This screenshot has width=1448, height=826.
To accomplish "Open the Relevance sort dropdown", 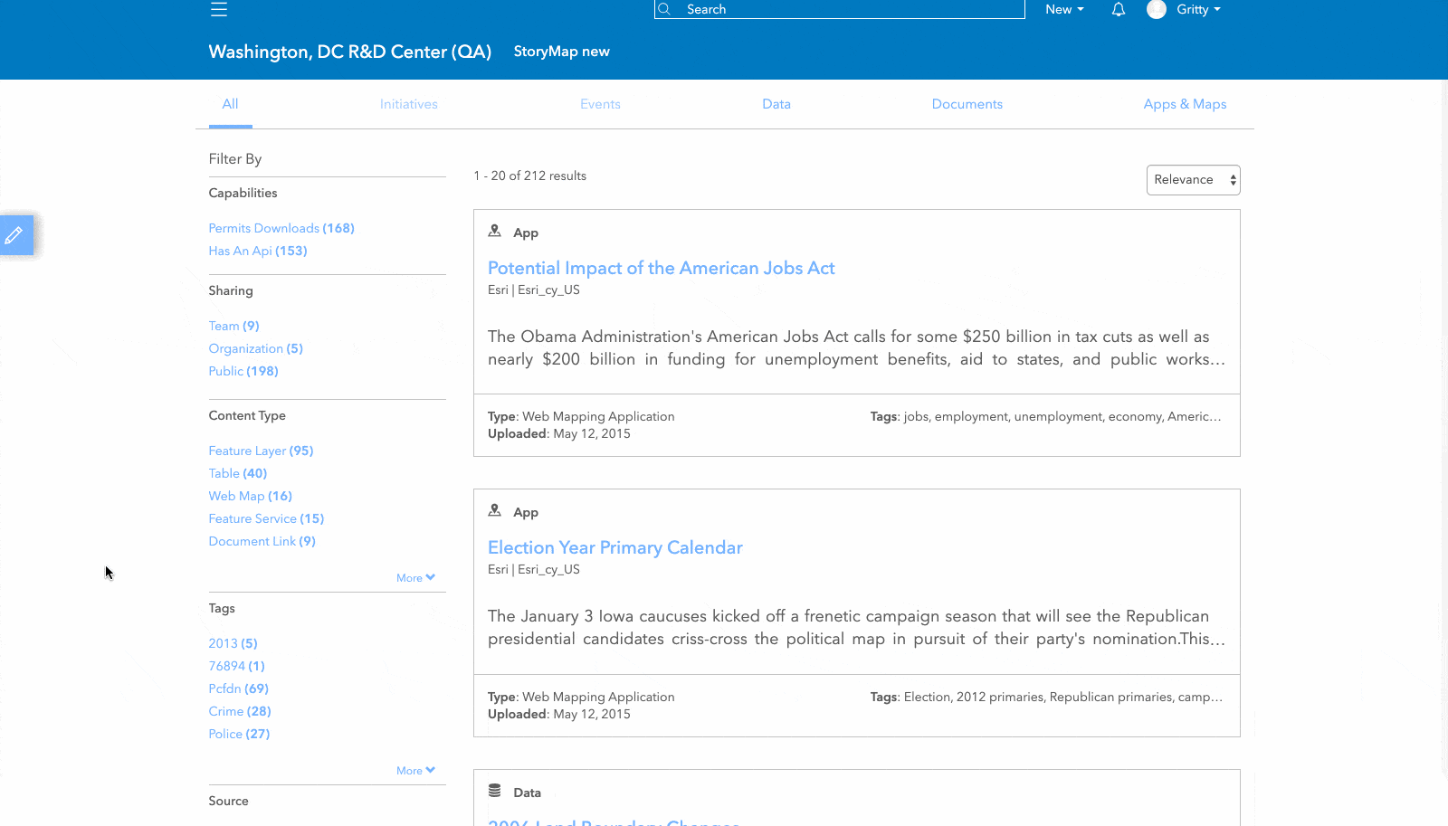I will click(x=1193, y=180).
